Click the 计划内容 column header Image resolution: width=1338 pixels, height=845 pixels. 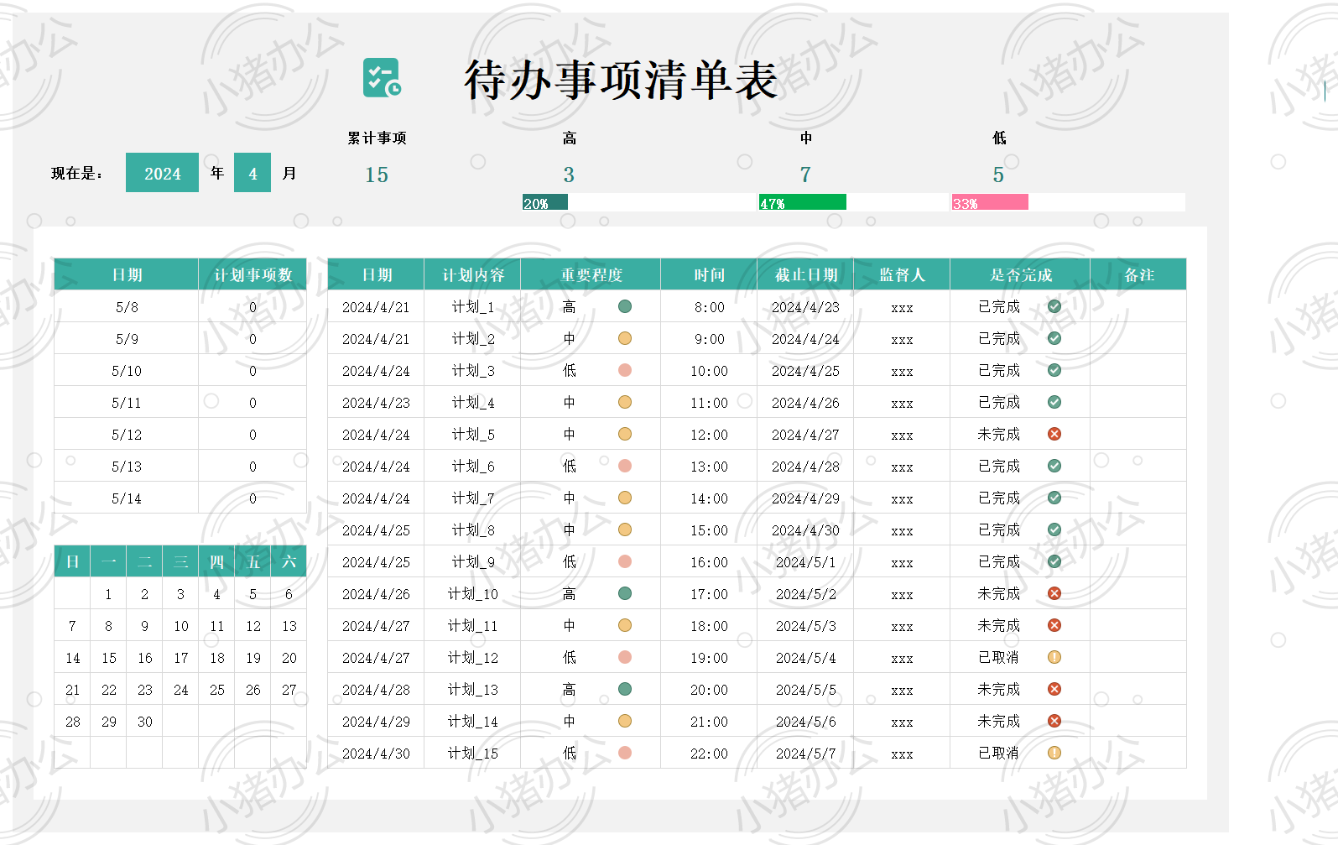473,274
